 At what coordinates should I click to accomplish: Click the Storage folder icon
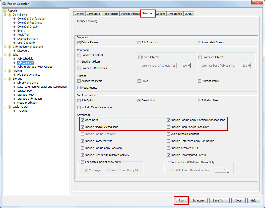click(x=10, y=79)
